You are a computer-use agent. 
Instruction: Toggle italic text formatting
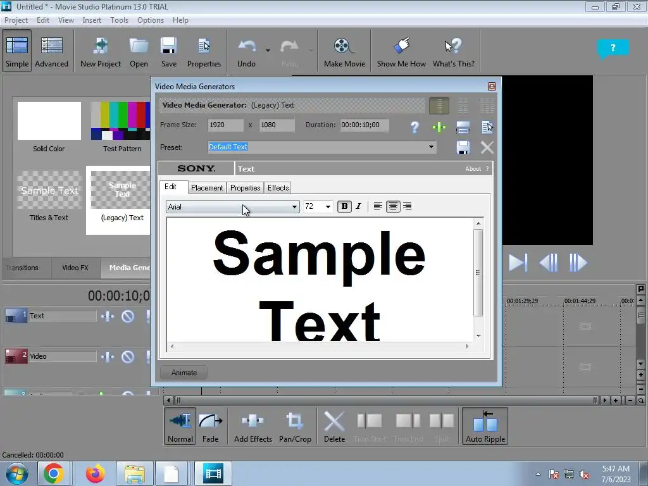click(x=359, y=206)
